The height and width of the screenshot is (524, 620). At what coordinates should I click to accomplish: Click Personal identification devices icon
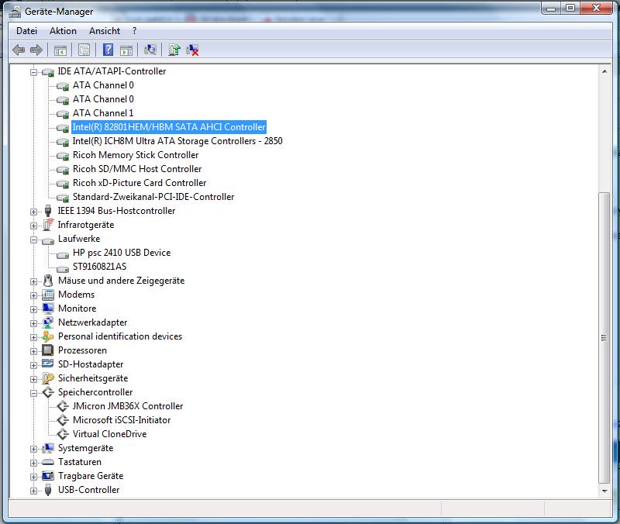pos(48,336)
